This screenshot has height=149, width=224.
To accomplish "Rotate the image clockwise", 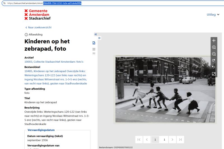I will click(214, 60).
